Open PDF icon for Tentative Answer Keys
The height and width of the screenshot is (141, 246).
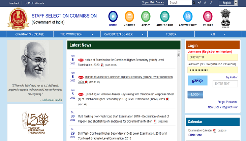pos(167,99)
